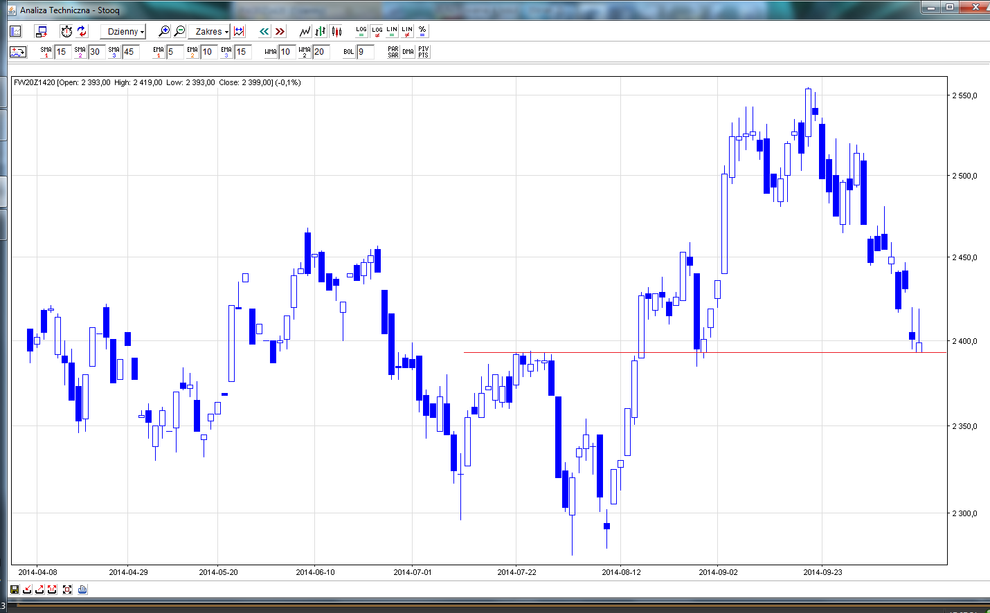Enable the BOL Bollinger bands indicator
990x613 pixels.
coord(349,52)
